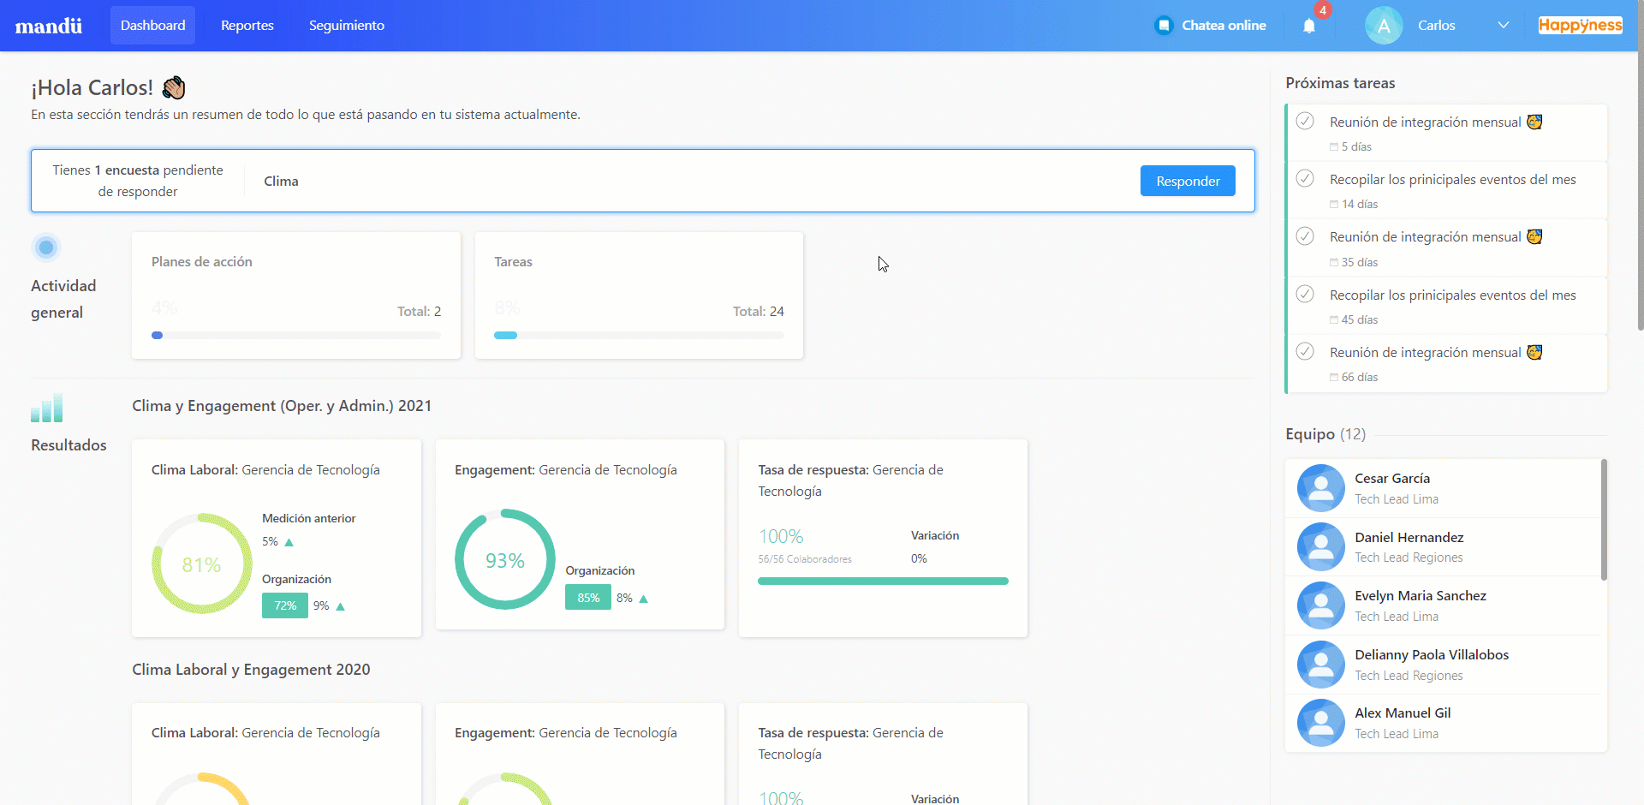Click the Clima pending survey name
This screenshot has width=1644, height=805.
click(x=281, y=182)
